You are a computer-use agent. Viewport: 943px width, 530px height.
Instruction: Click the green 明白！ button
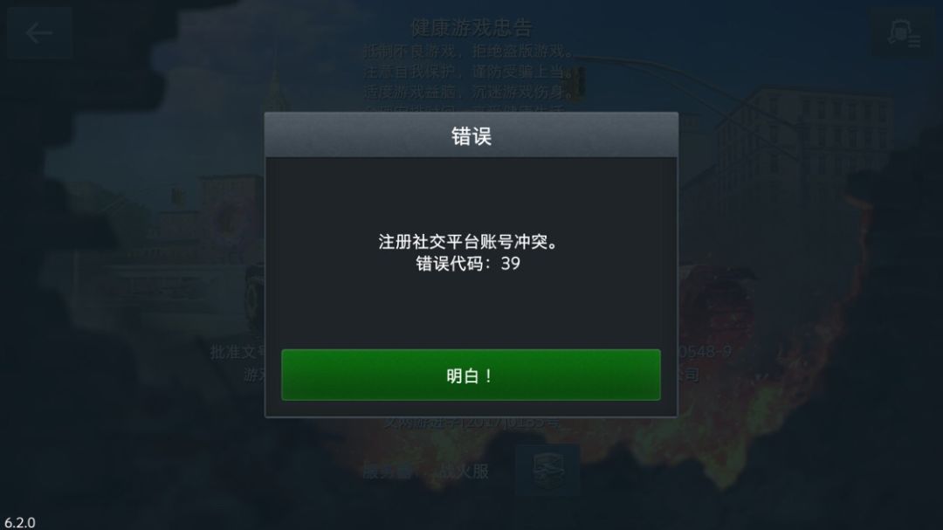click(471, 375)
